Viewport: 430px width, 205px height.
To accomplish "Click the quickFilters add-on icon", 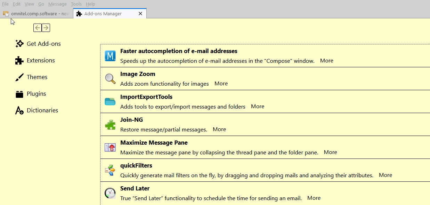I will [x=110, y=170].
